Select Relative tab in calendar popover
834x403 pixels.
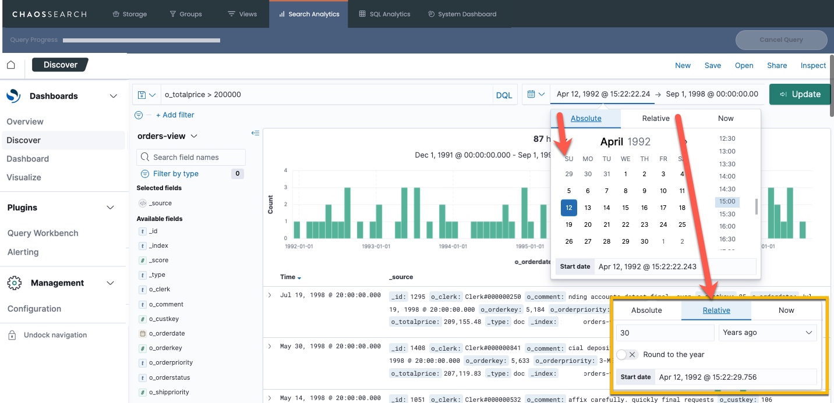[656, 118]
